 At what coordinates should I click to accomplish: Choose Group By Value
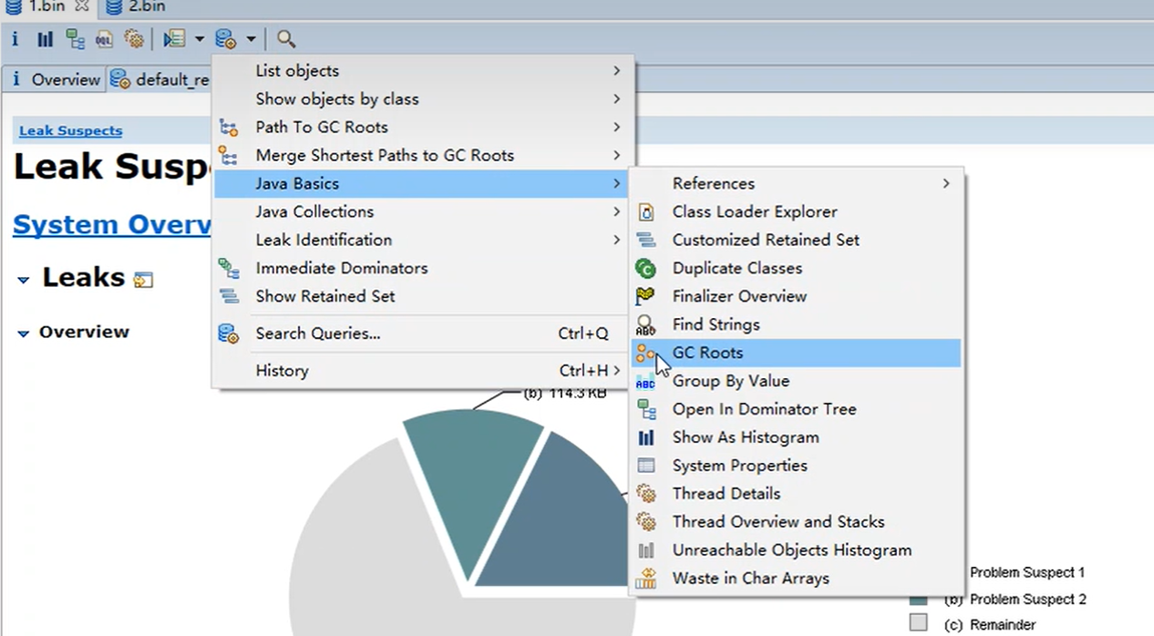coord(797,381)
